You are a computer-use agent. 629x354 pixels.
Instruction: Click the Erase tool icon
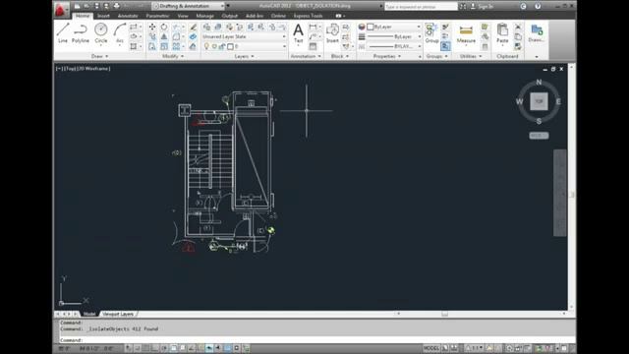coord(193,27)
